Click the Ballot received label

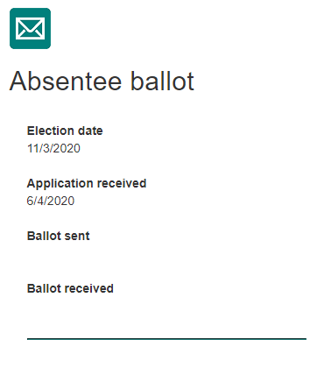(x=70, y=288)
